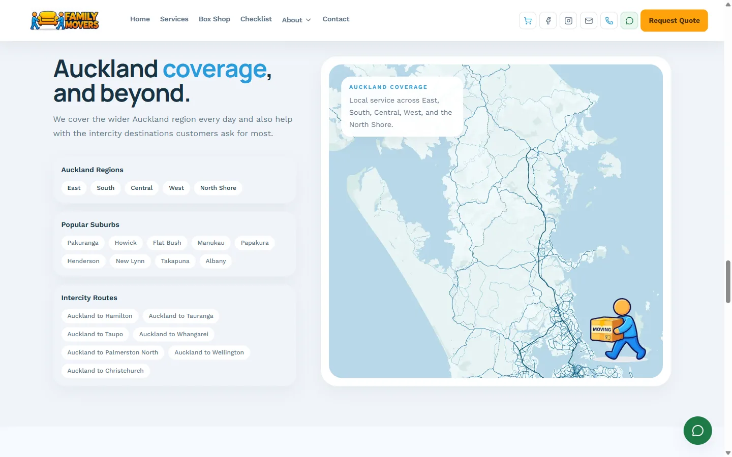Open the Instagram icon in header
Image resolution: width=732 pixels, height=457 pixels.
(x=568, y=21)
